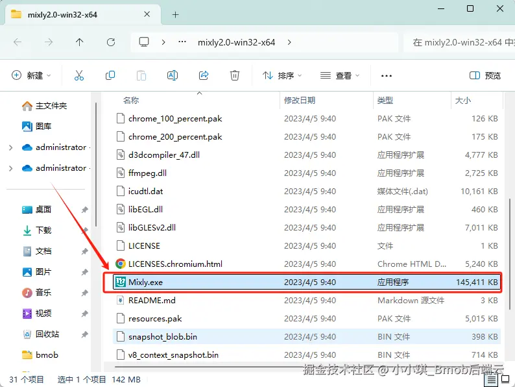Click chevron after This PC icon in address bar
This screenshot has width=515, height=387.
(x=163, y=42)
